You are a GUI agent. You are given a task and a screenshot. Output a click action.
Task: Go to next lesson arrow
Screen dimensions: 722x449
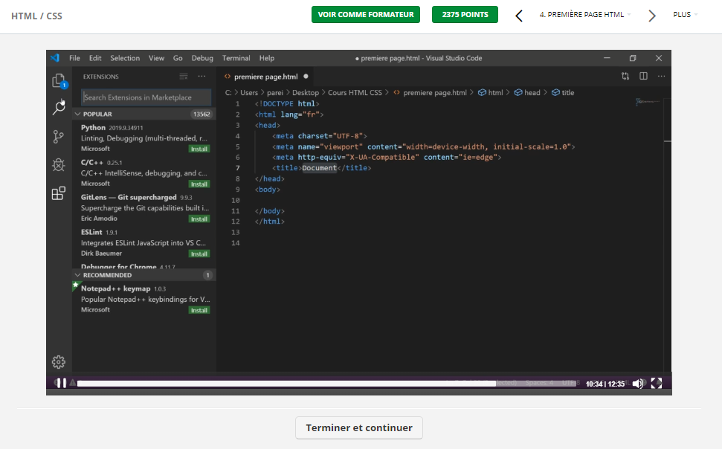652,16
